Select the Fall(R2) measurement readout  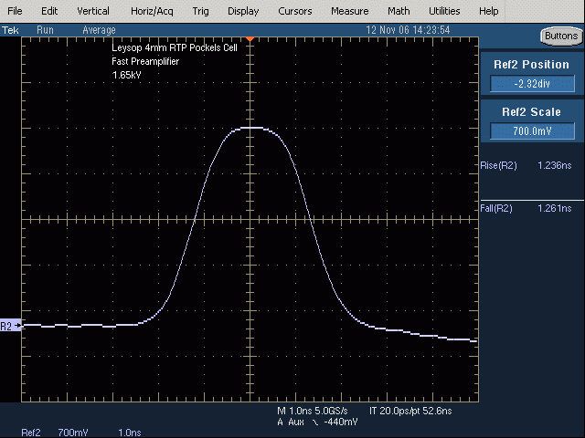click(526, 208)
